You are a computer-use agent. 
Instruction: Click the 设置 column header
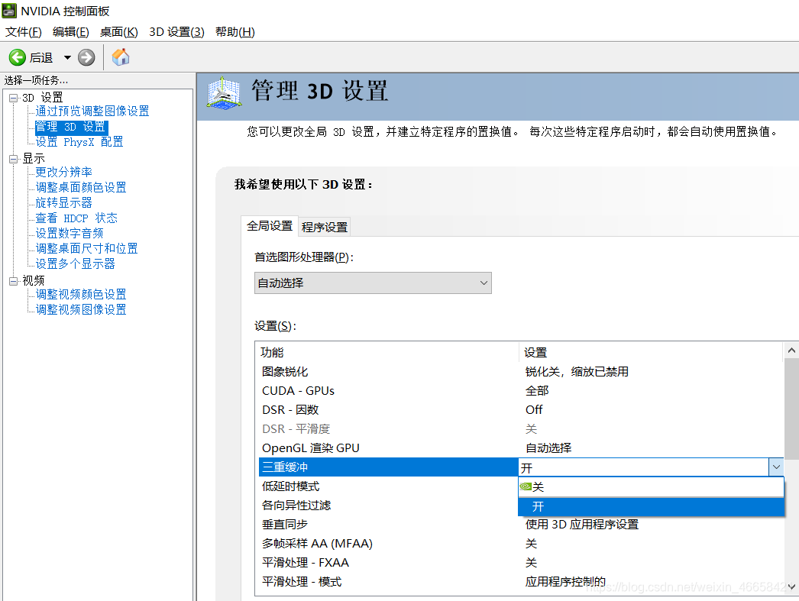[651, 353]
